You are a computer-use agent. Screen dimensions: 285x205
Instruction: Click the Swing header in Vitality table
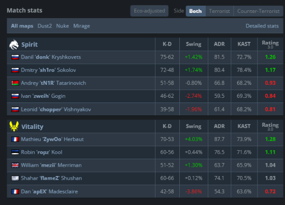(194, 126)
